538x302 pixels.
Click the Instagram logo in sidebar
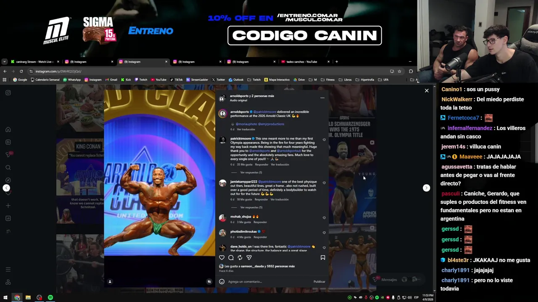click(x=8, y=93)
